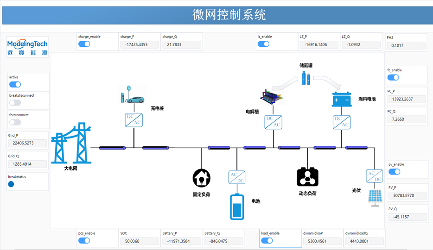Select the EV charging station icon
Viewport: 433px width, 250px height.
(x=132, y=95)
